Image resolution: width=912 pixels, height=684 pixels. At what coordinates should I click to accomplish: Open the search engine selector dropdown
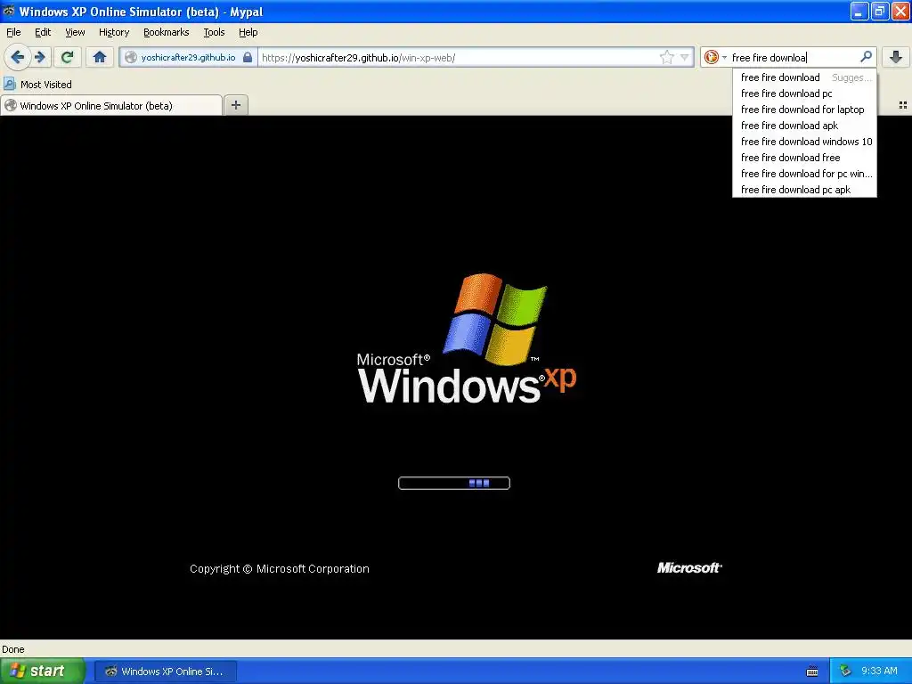(x=715, y=57)
